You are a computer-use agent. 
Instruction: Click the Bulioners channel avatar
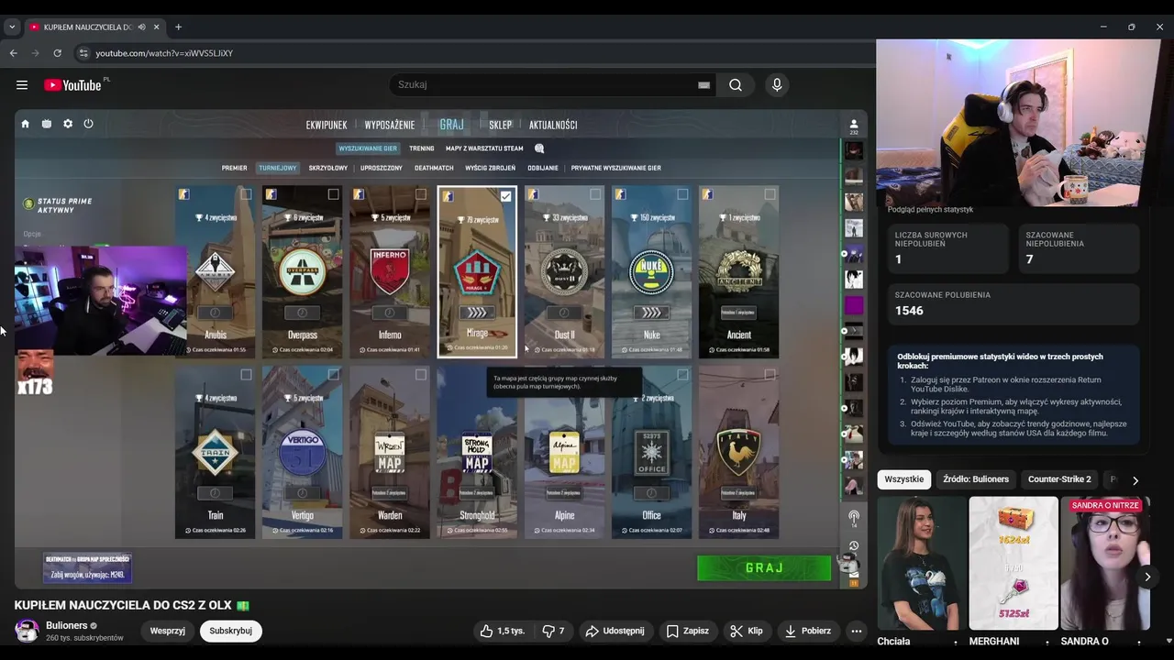pyautogui.click(x=27, y=631)
